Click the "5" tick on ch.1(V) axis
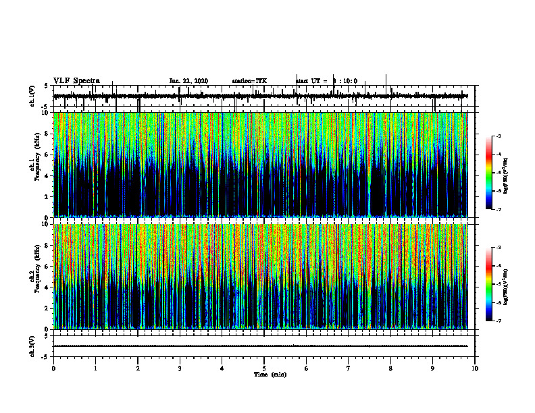 (47, 86)
